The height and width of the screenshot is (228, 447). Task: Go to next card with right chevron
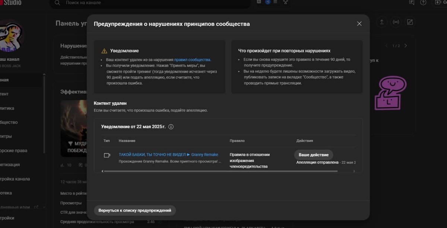[406, 46]
